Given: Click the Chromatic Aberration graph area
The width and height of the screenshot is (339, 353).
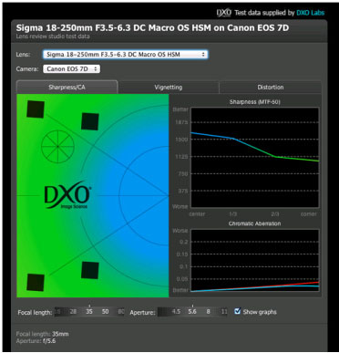Looking at the screenshot, I should 254,260.
